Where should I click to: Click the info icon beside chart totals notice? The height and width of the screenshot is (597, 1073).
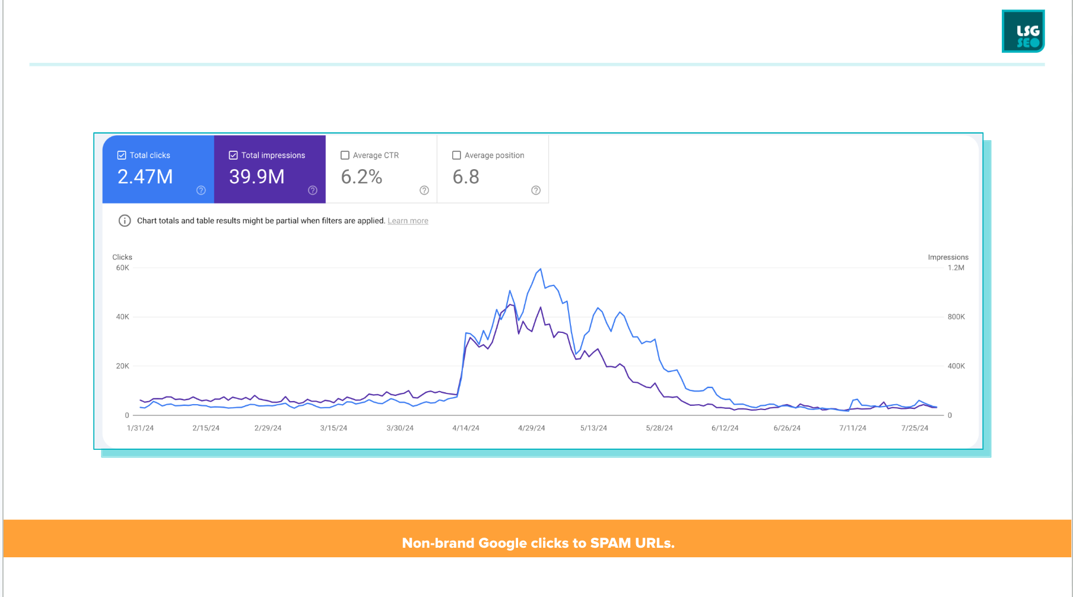(125, 221)
